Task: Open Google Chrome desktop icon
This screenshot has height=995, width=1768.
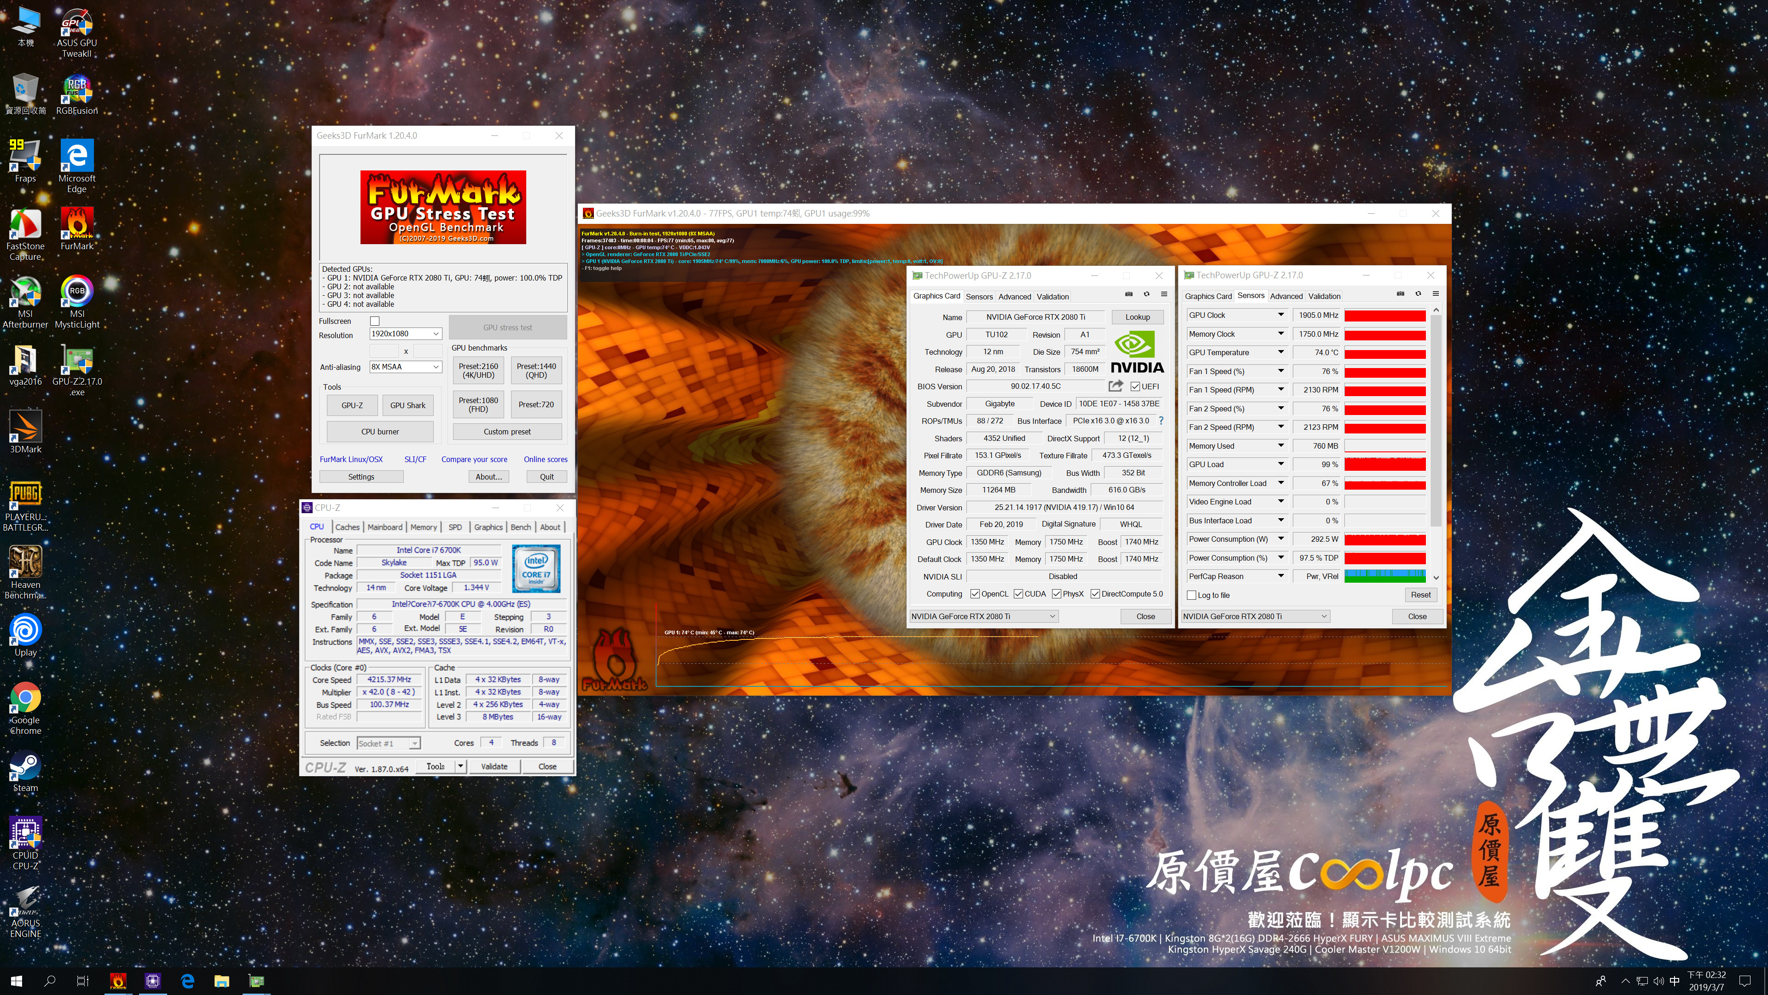Action: click(x=25, y=708)
